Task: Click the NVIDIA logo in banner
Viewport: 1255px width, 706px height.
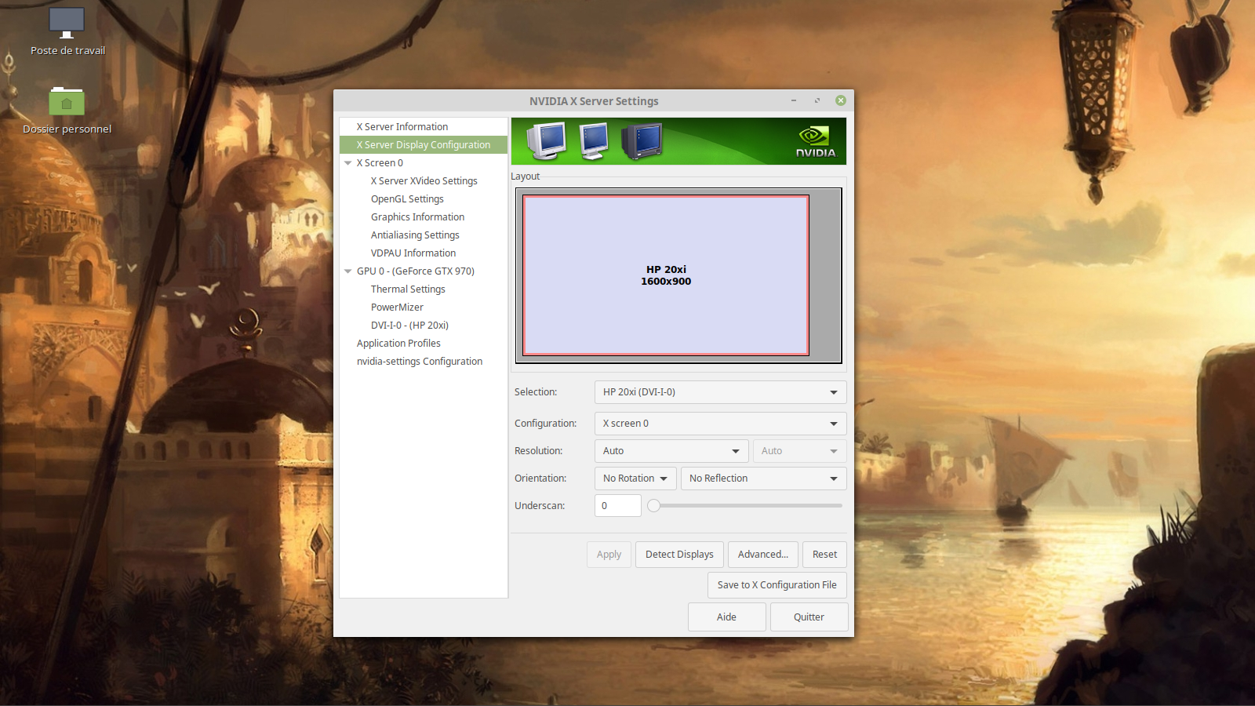Action: (x=815, y=141)
